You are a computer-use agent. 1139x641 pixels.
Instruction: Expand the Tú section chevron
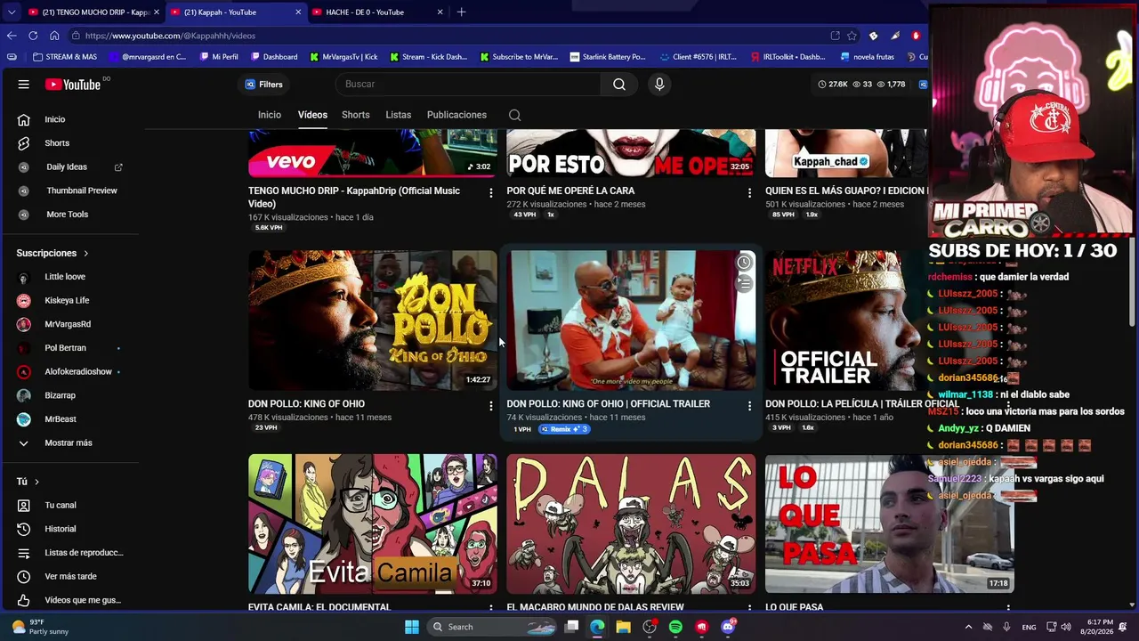(x=36, y=482)
